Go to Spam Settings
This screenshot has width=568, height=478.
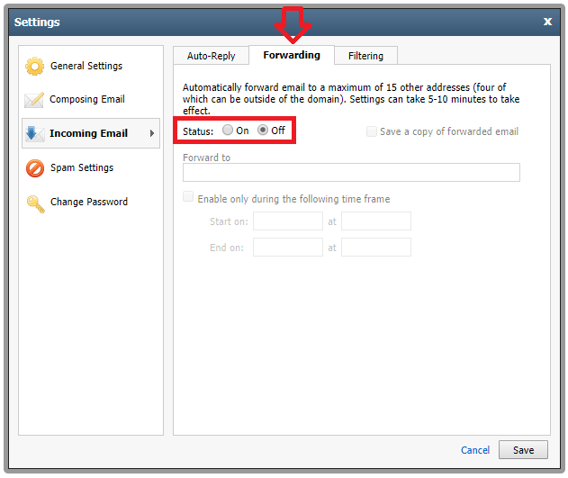tap(82, 167)
